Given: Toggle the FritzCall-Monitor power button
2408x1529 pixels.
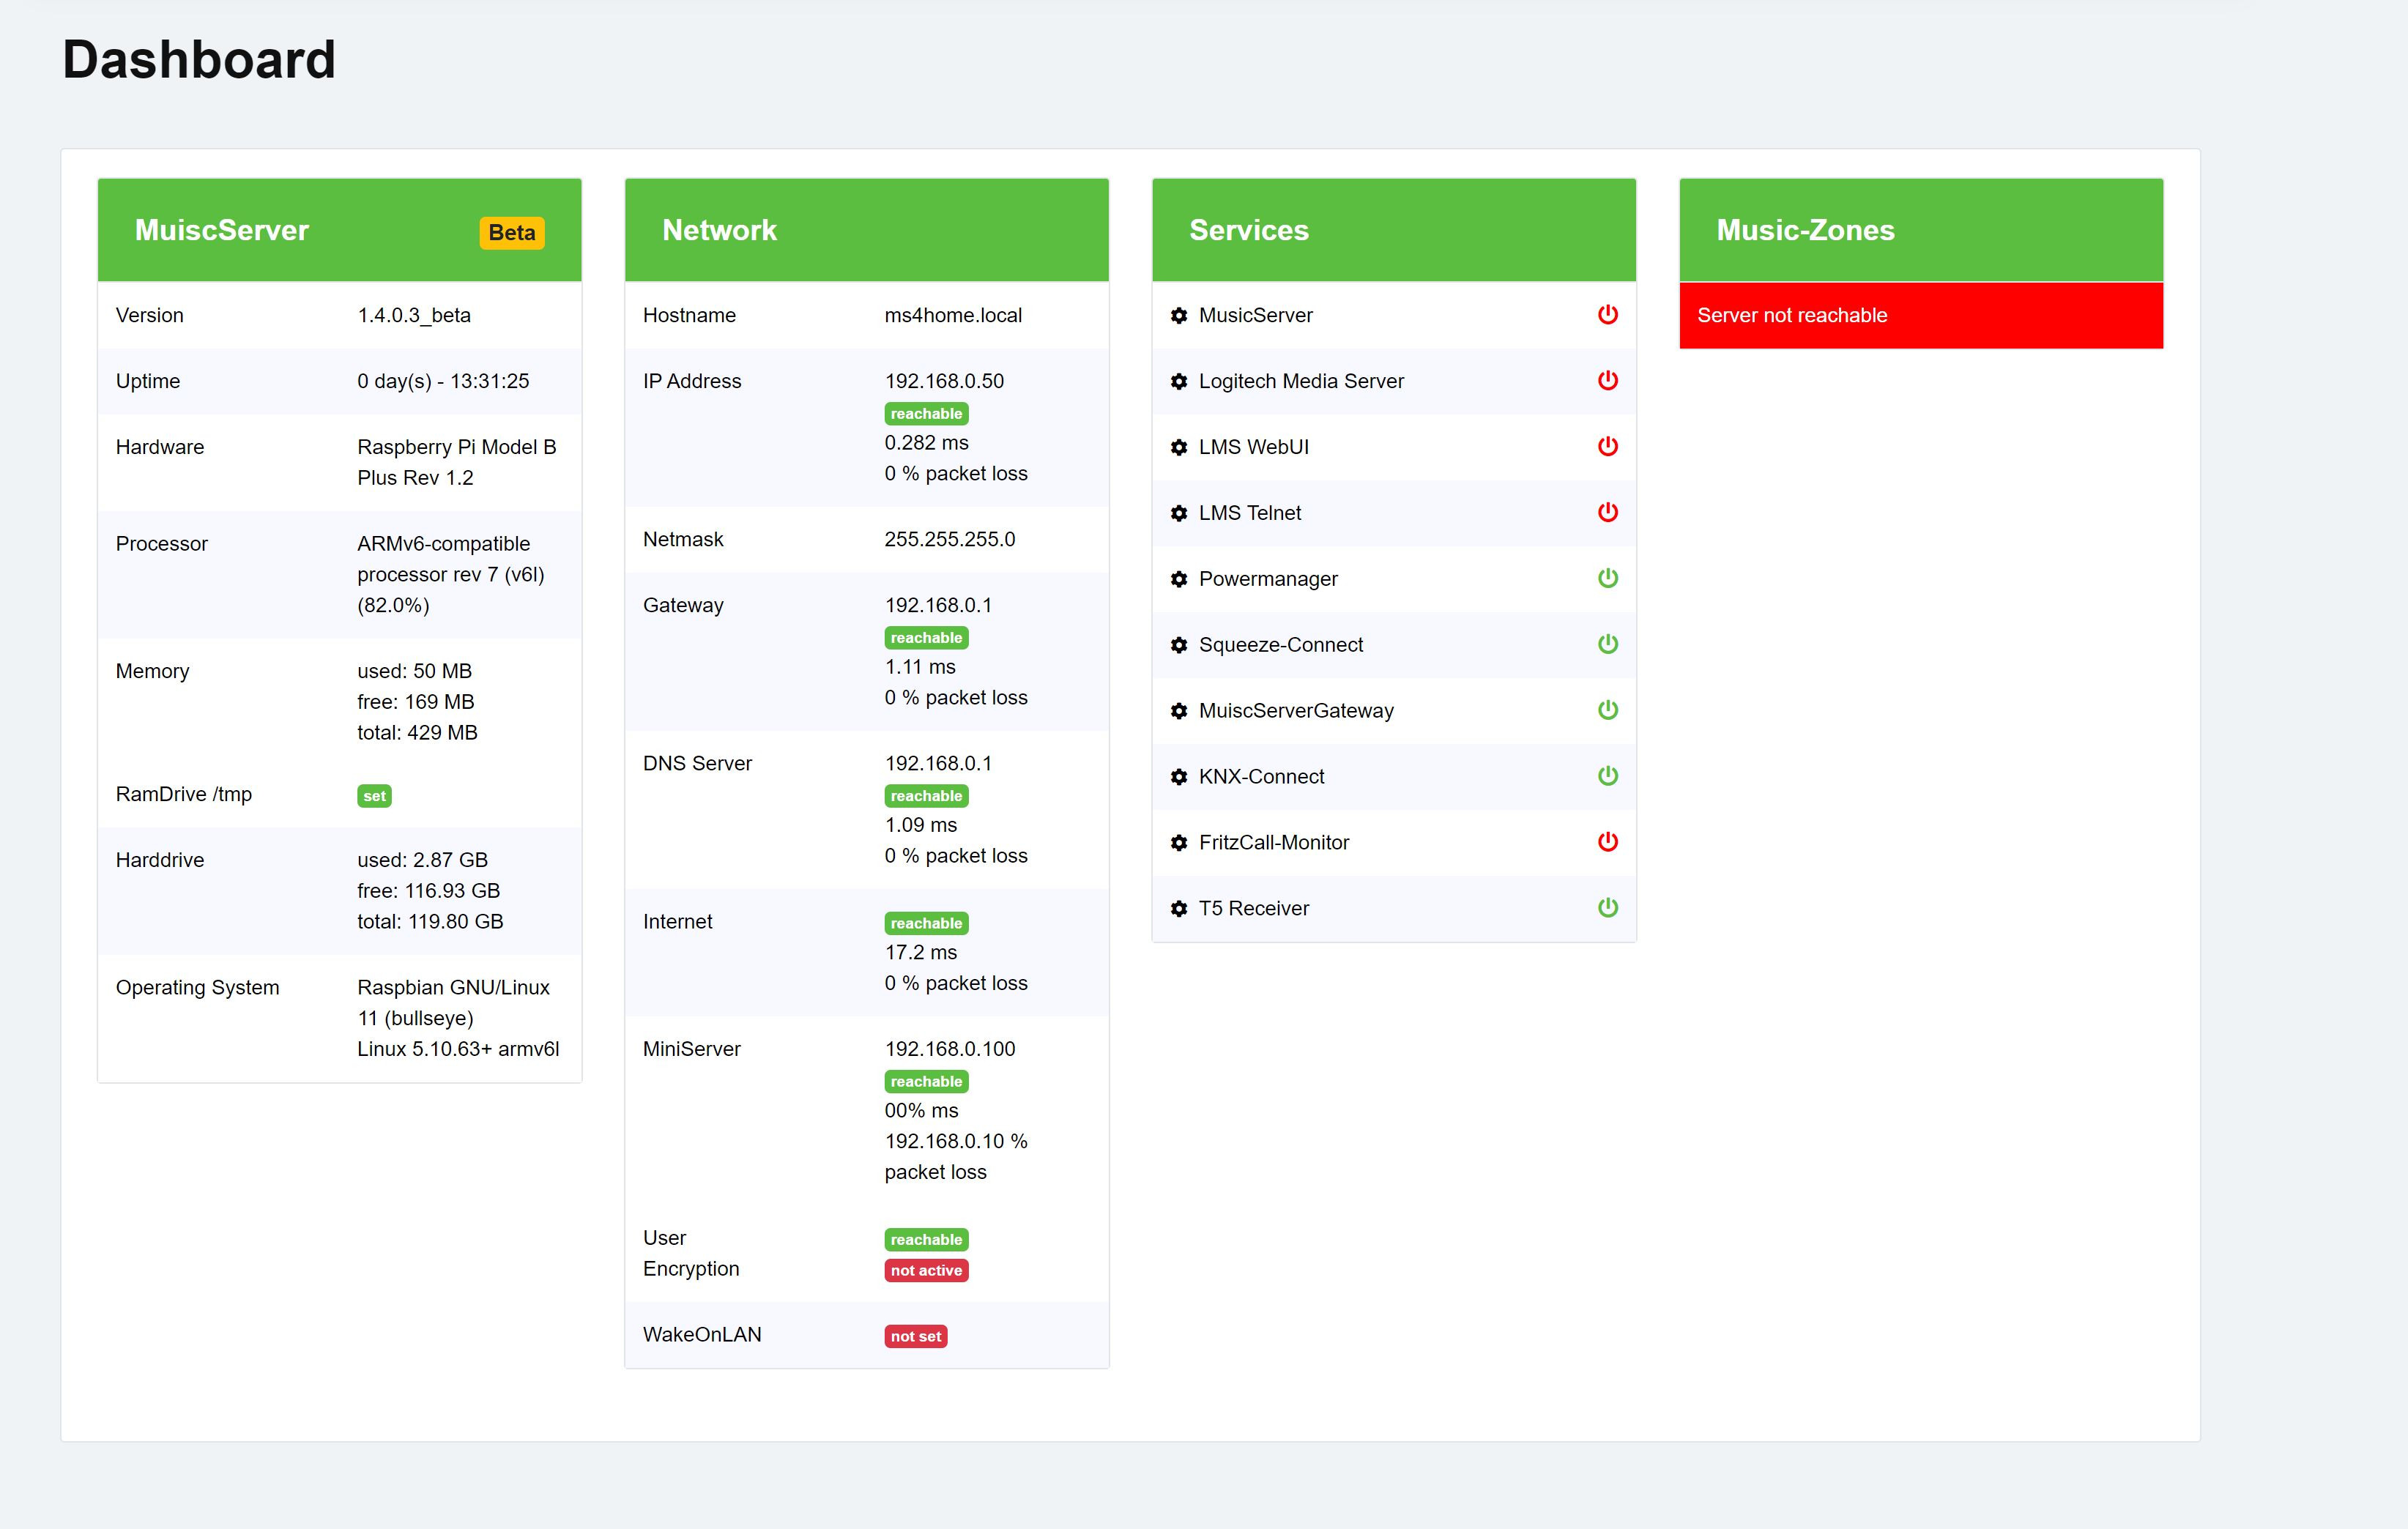Looking at the screenshot, I should click(x=1607, y=842).
